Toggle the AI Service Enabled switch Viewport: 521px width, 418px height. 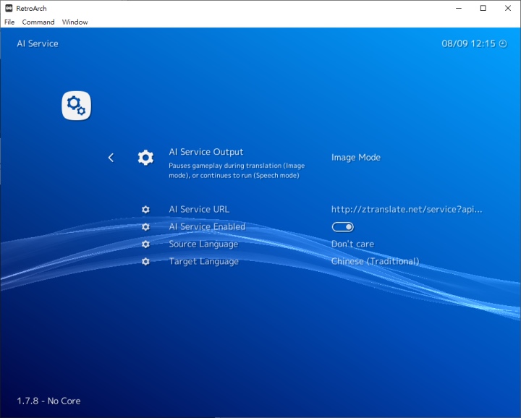(342, 227)
